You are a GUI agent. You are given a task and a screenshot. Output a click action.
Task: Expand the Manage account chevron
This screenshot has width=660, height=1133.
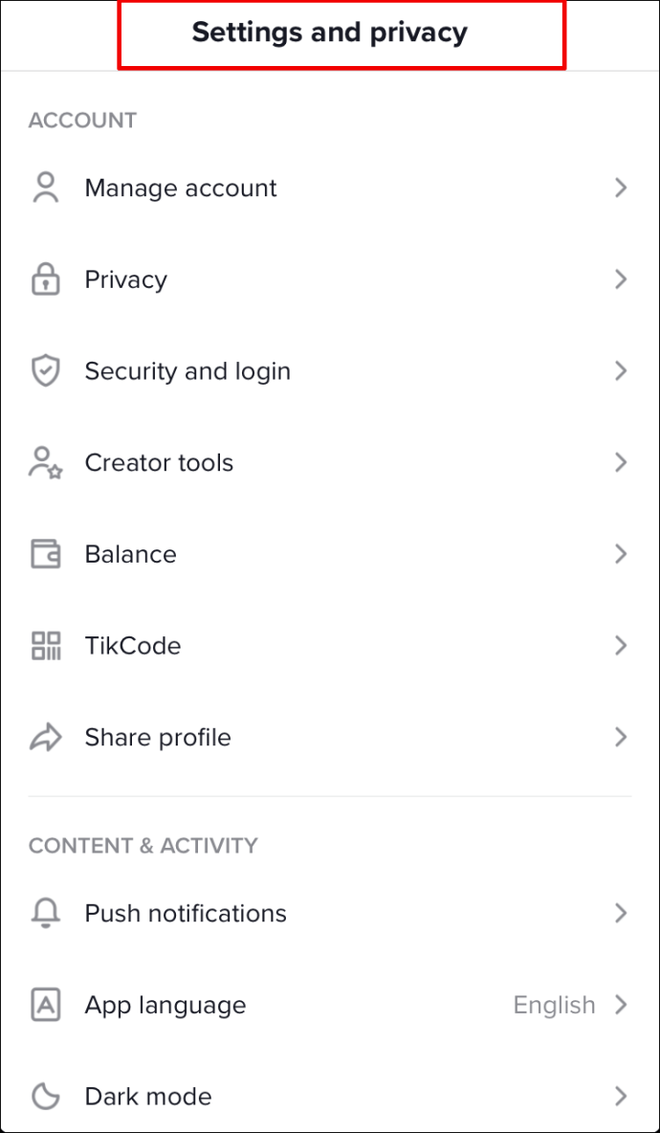point(621,188)
